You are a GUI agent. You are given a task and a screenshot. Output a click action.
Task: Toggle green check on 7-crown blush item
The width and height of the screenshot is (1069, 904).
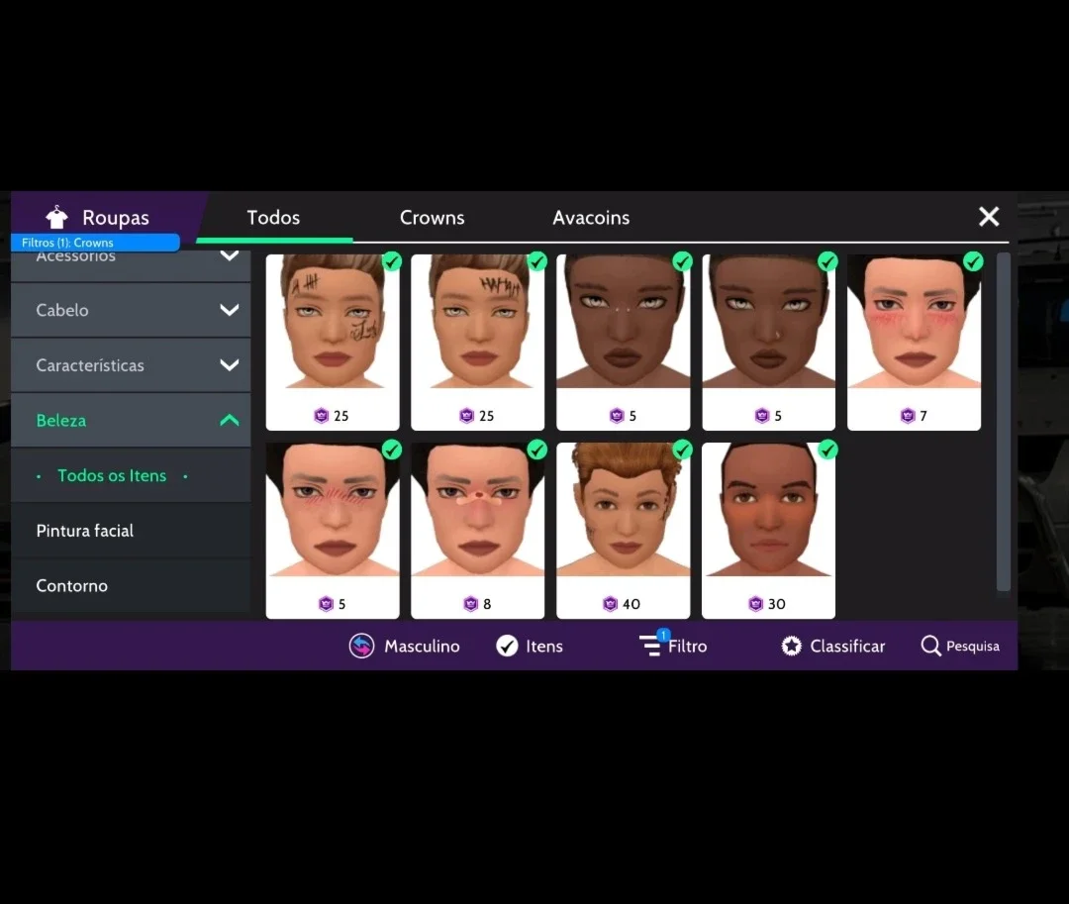(x=974, y=261)
